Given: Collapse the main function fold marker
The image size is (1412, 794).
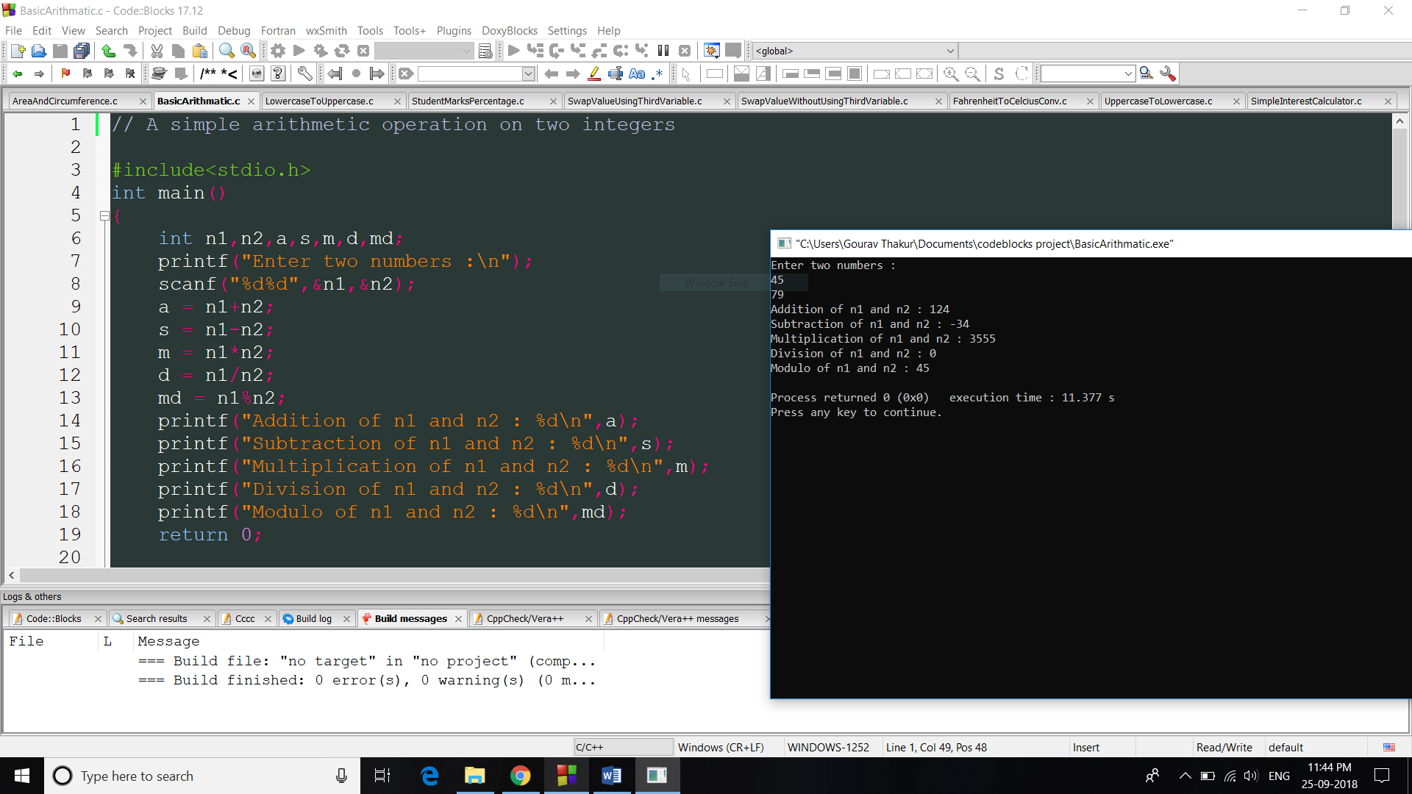Looking at the screenshot, I should coord(104,215).
